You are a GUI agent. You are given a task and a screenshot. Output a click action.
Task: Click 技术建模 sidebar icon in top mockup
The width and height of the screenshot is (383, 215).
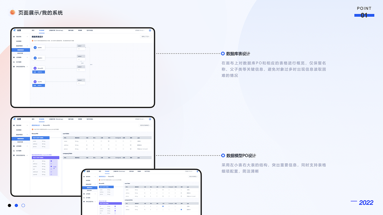(14, 62)
